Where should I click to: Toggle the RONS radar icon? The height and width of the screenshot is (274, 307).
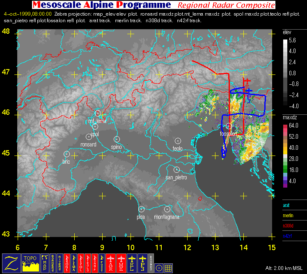(x=66, y=262)
